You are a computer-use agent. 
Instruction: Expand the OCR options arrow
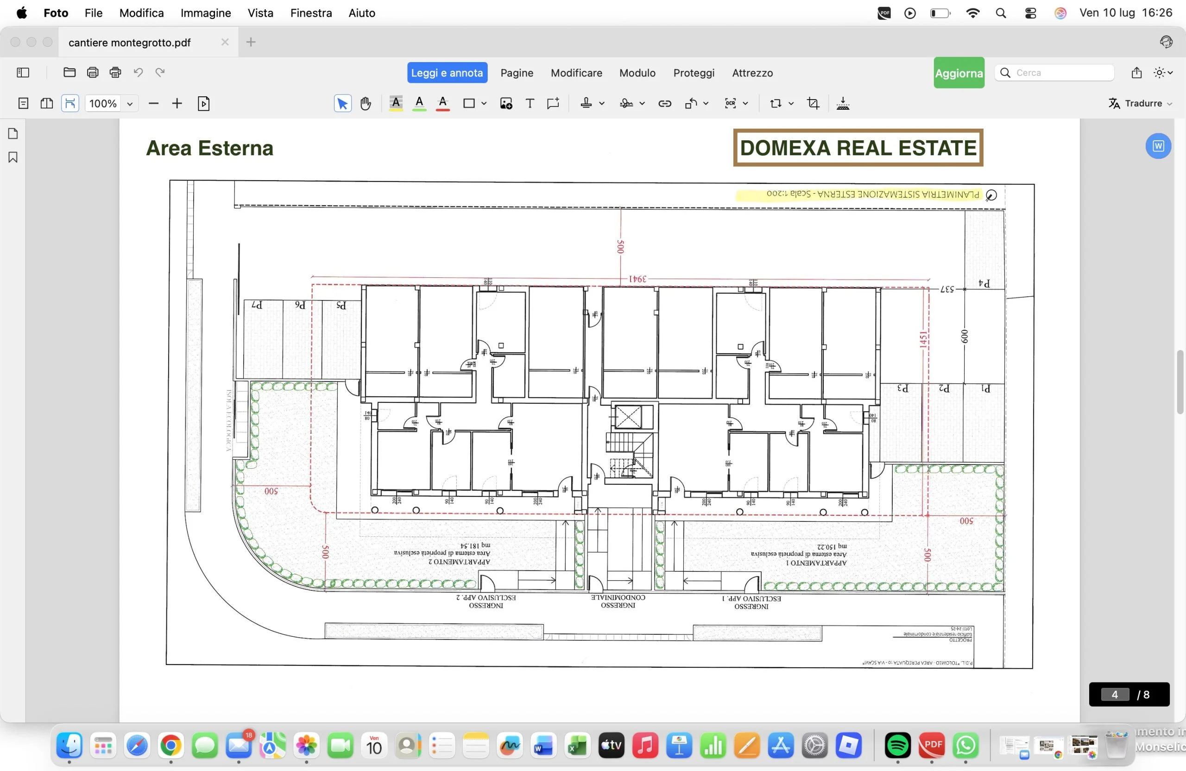(745, 104)
